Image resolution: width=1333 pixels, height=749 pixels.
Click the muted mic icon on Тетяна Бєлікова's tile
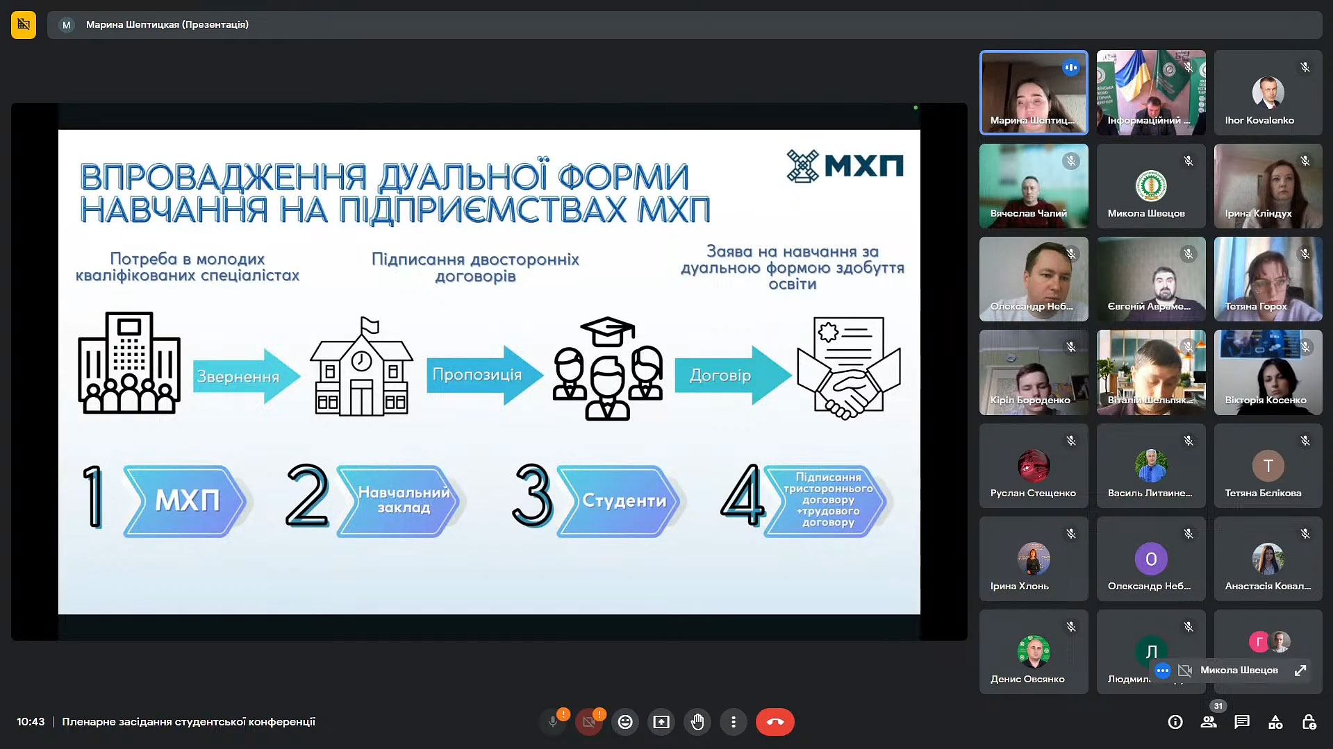tap(1305, 441)
